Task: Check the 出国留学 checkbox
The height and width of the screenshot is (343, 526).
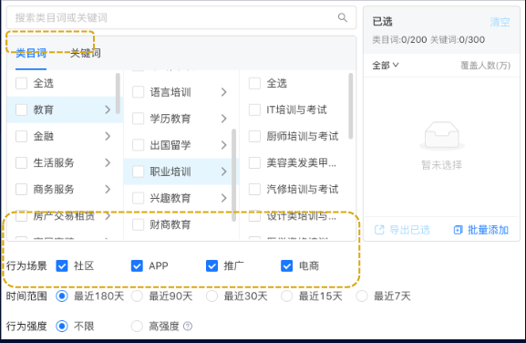Action: (x=138, y=145)
